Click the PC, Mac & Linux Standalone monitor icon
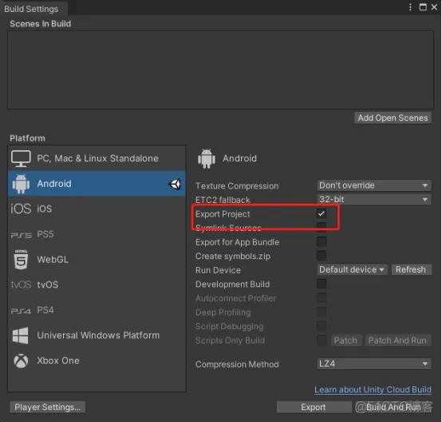This screenshot has width=442, height=422. pyautogui.click(x=21, y=158)
